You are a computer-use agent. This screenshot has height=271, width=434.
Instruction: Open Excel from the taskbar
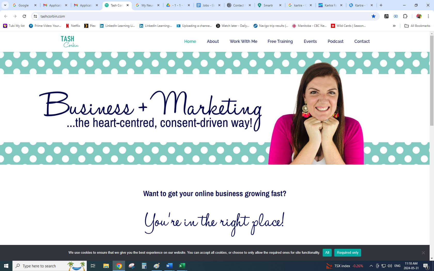coord(182,266)
